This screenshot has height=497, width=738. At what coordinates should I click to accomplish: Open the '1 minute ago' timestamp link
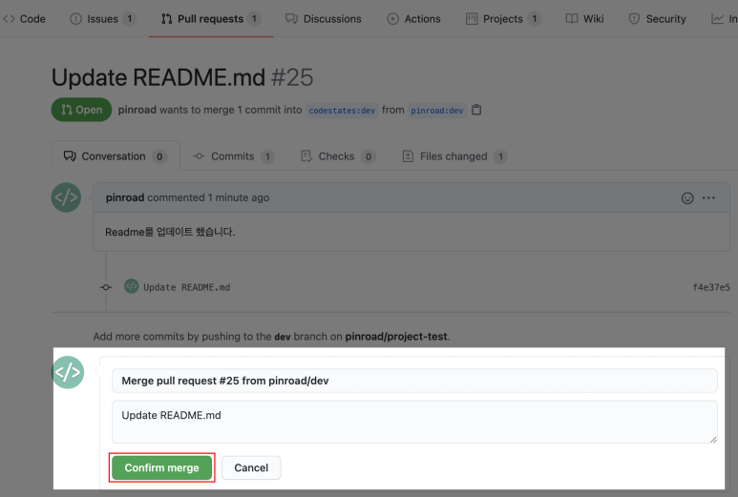(x=239, y=197)
